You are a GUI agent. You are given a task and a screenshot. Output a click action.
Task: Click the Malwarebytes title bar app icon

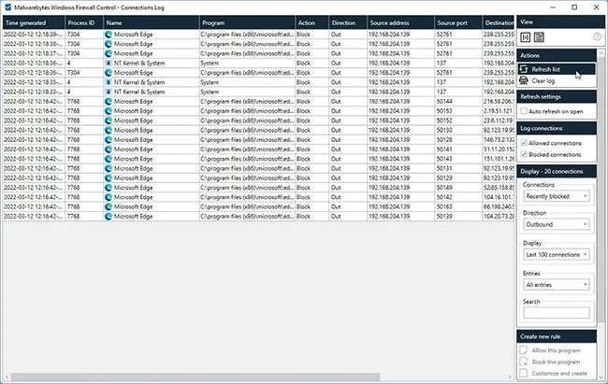coord(8,7)
